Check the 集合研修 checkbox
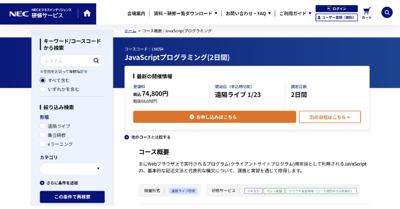 [42, 135]
